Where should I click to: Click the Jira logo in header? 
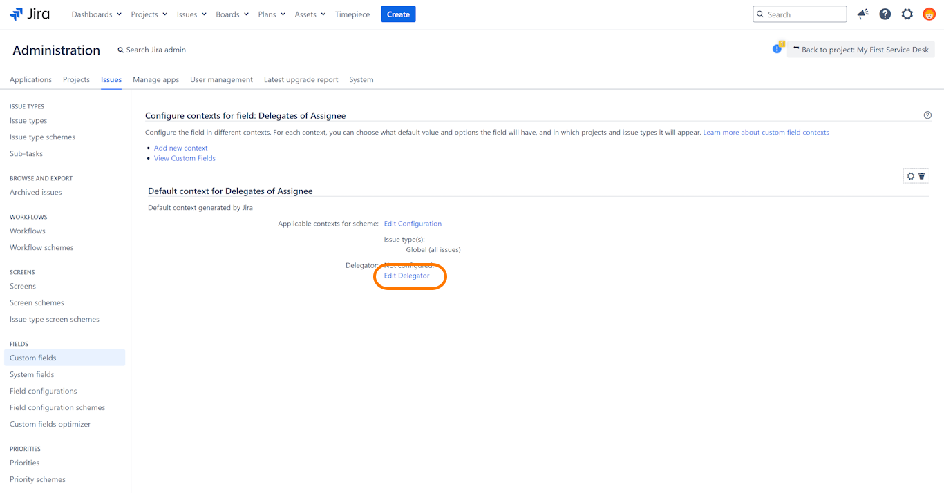pyautogui.click(x=30, y=14)
